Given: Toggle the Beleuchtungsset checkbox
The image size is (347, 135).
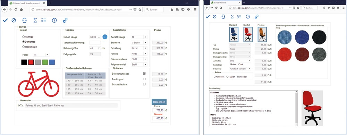Looking at the screenshot, I should pyautogui.click(x=144, y=74).
